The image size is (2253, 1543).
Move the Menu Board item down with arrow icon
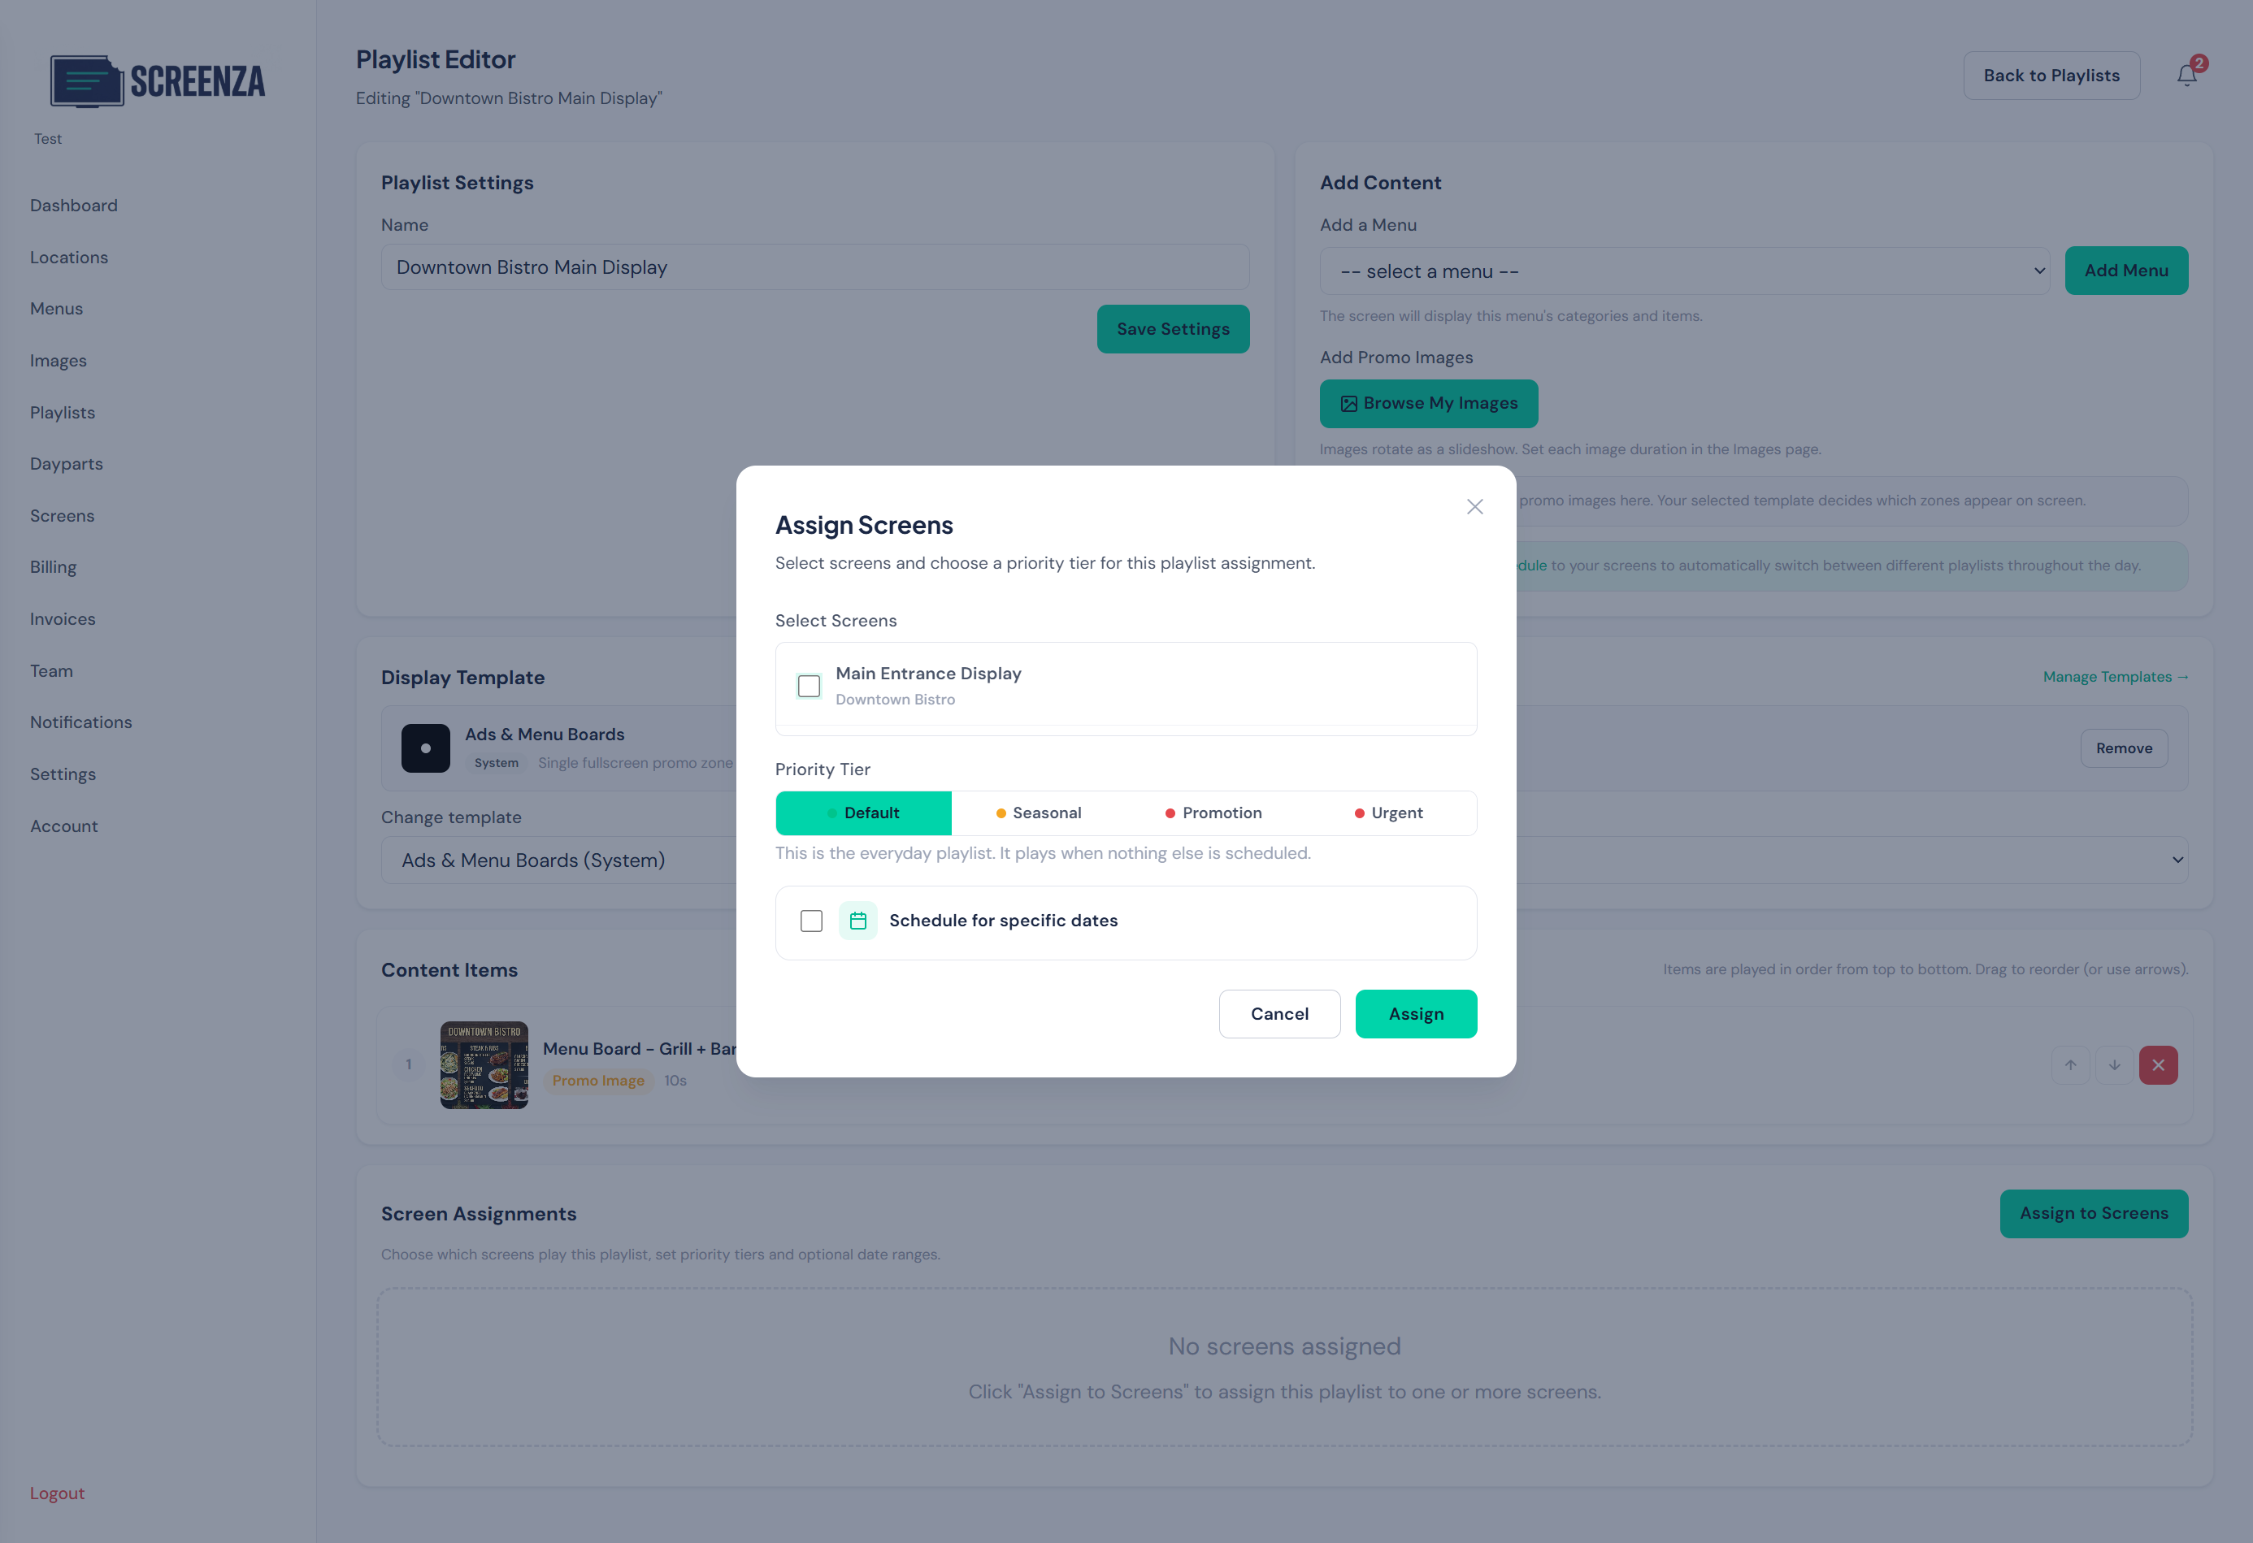tap(2114, 1064)
